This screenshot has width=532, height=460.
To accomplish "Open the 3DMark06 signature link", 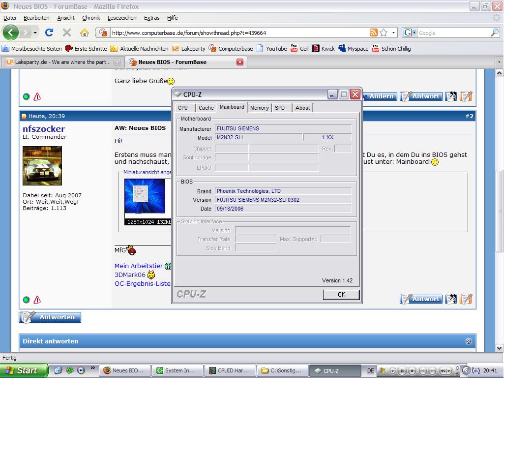I will (130, 275).
